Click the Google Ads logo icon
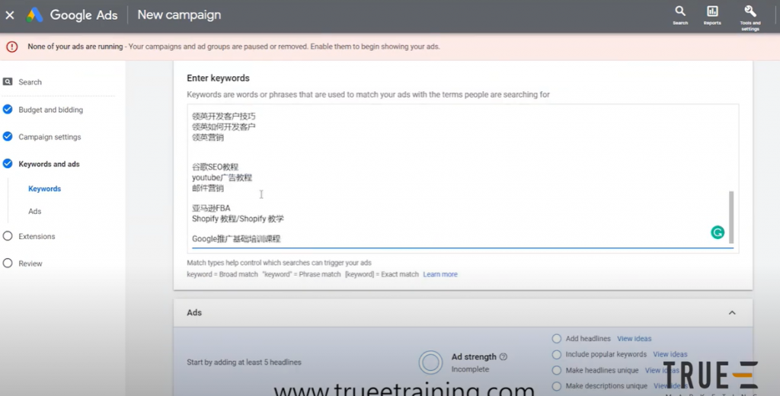Viewport: 780px width, 396px height. tap(34, 15)
